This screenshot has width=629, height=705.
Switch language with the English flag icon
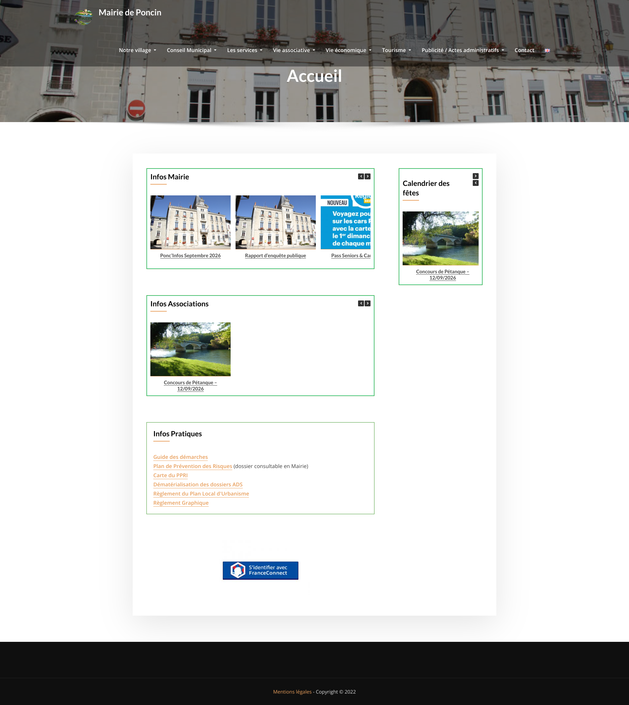click(547, 50)
